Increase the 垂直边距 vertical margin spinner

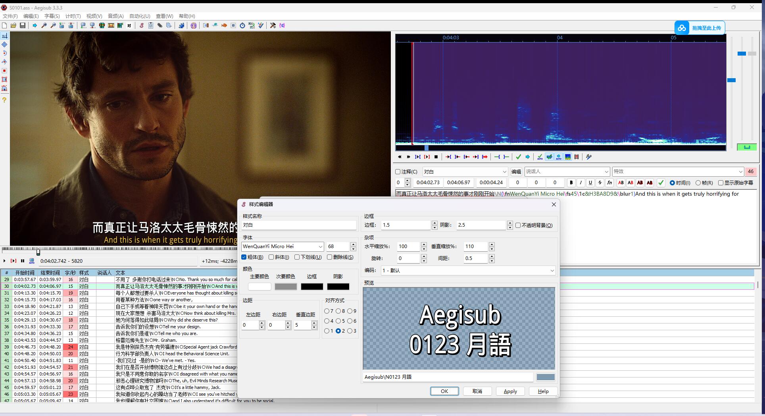pos(314,323)
